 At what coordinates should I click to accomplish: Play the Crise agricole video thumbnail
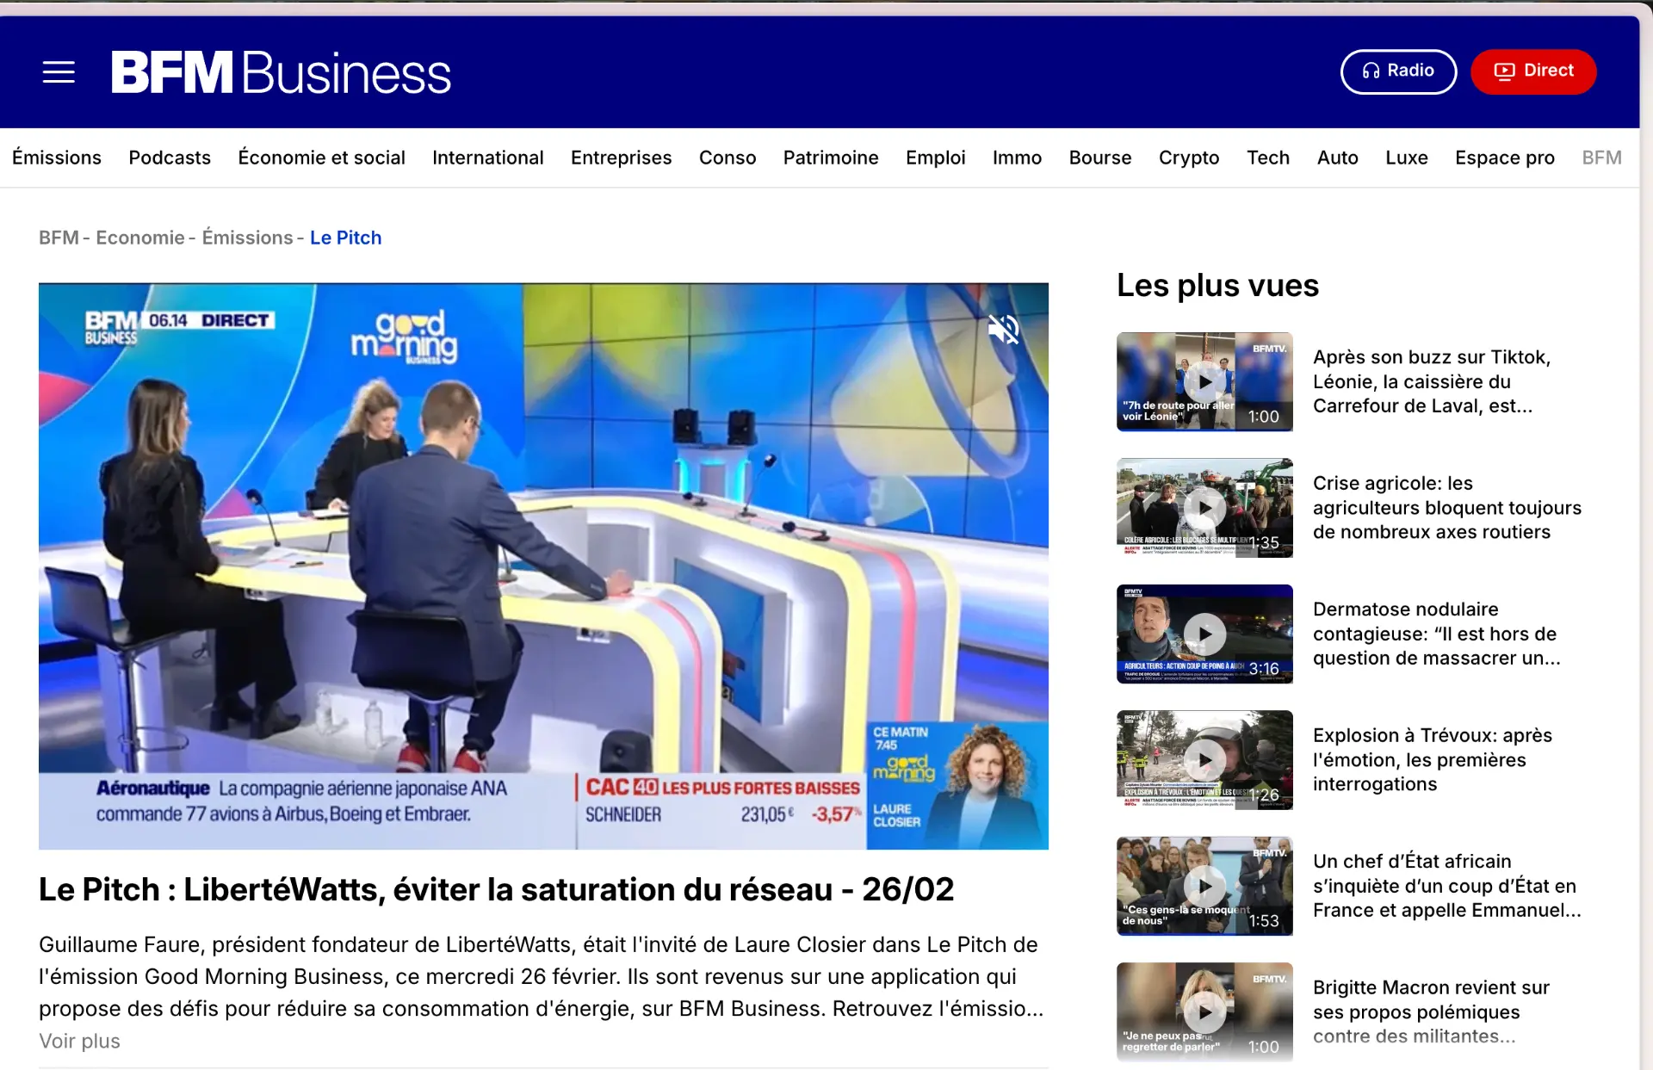click(x=1204, y=508)
